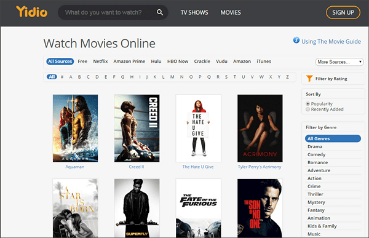This screenshot has width=369, height=238.
Task: Filter titles by letter M
Action: tap(172, 77)
